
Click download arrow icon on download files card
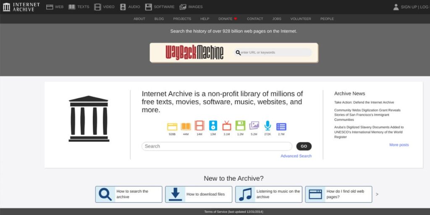click(175, 194)
